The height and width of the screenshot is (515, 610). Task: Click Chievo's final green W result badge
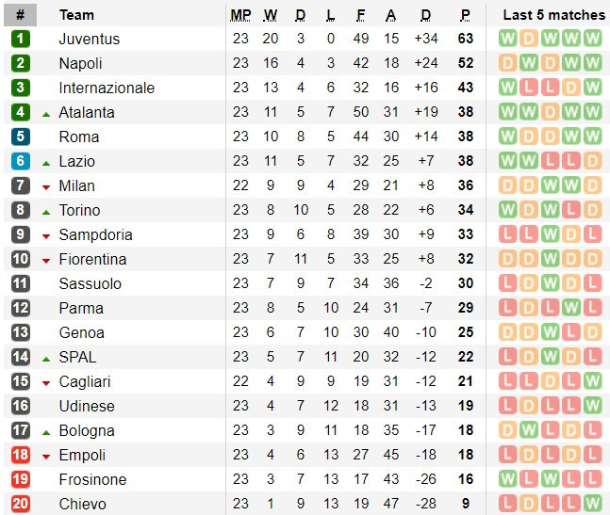pyautogui.click(x=592, y=504)
